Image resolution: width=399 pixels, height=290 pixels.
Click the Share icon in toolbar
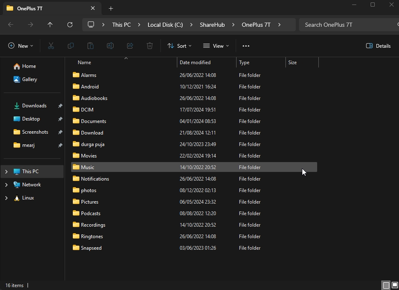pyautogui.click(x=130, y=46)
